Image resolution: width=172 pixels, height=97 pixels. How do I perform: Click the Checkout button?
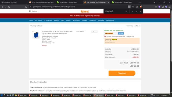pyautogui.click(x=122, y=73)
